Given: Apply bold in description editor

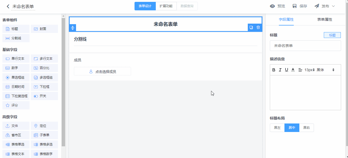Looking at the screenshot, I should pyautogui.click(x=274, y=70).
